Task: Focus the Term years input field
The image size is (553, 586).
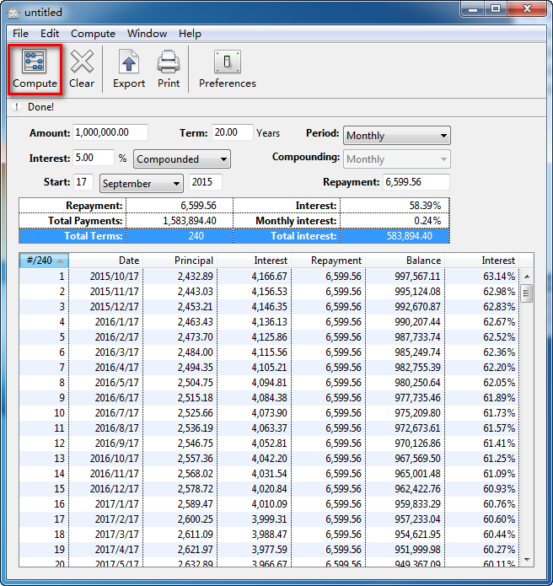Action: pos(232,132)
